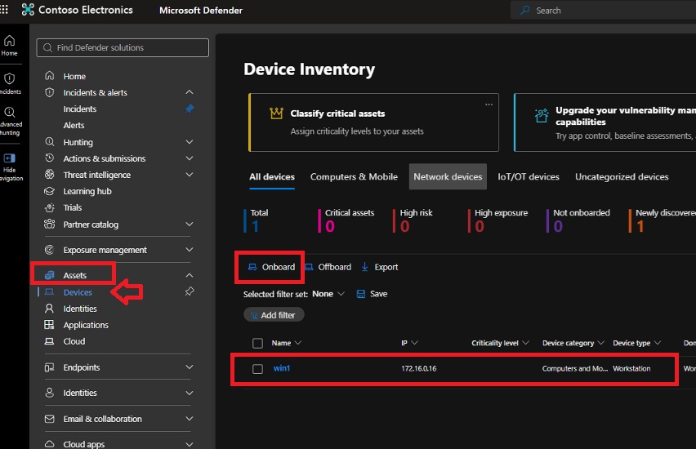Click the Assets cube icon
Screen dimensions: 696x449
(x=49, y=275)
